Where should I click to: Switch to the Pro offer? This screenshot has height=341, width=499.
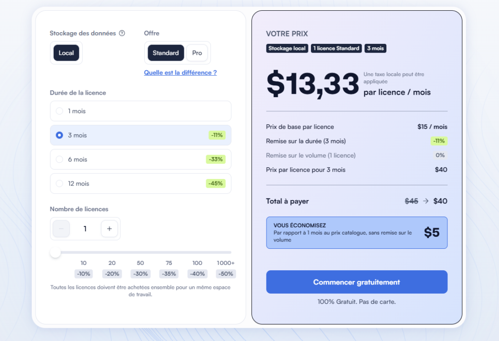click(x=197, y=53)
